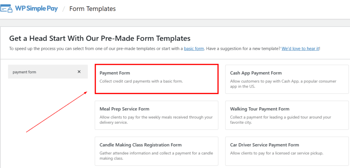350x168 pixels.
Task: Click the 'Form Templates' breadcrumb title
Action: point(92,9)
